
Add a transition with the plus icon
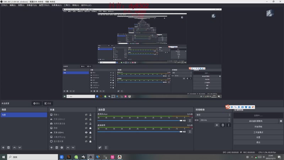(217, 125)
